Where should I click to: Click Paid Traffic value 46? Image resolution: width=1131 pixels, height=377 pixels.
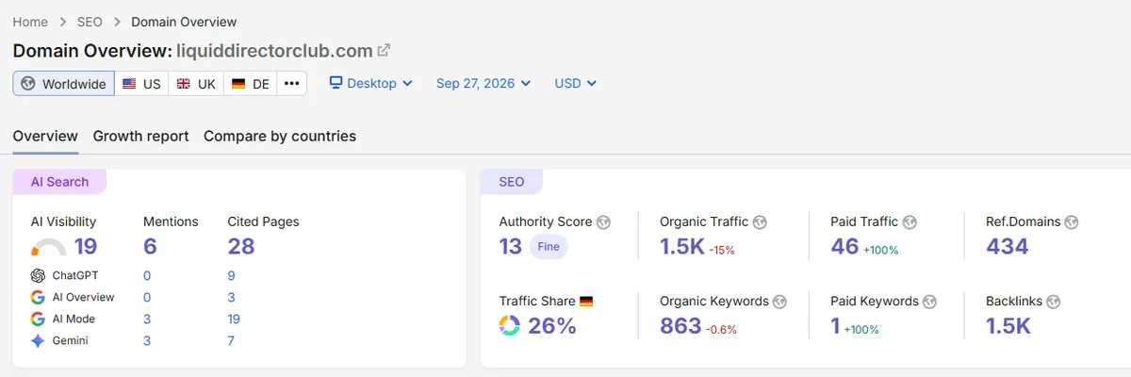coord(844,247)
